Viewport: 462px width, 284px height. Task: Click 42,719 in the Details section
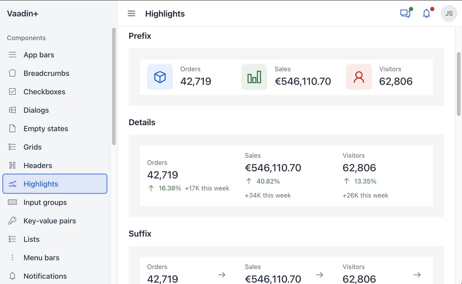coord(162,175)
